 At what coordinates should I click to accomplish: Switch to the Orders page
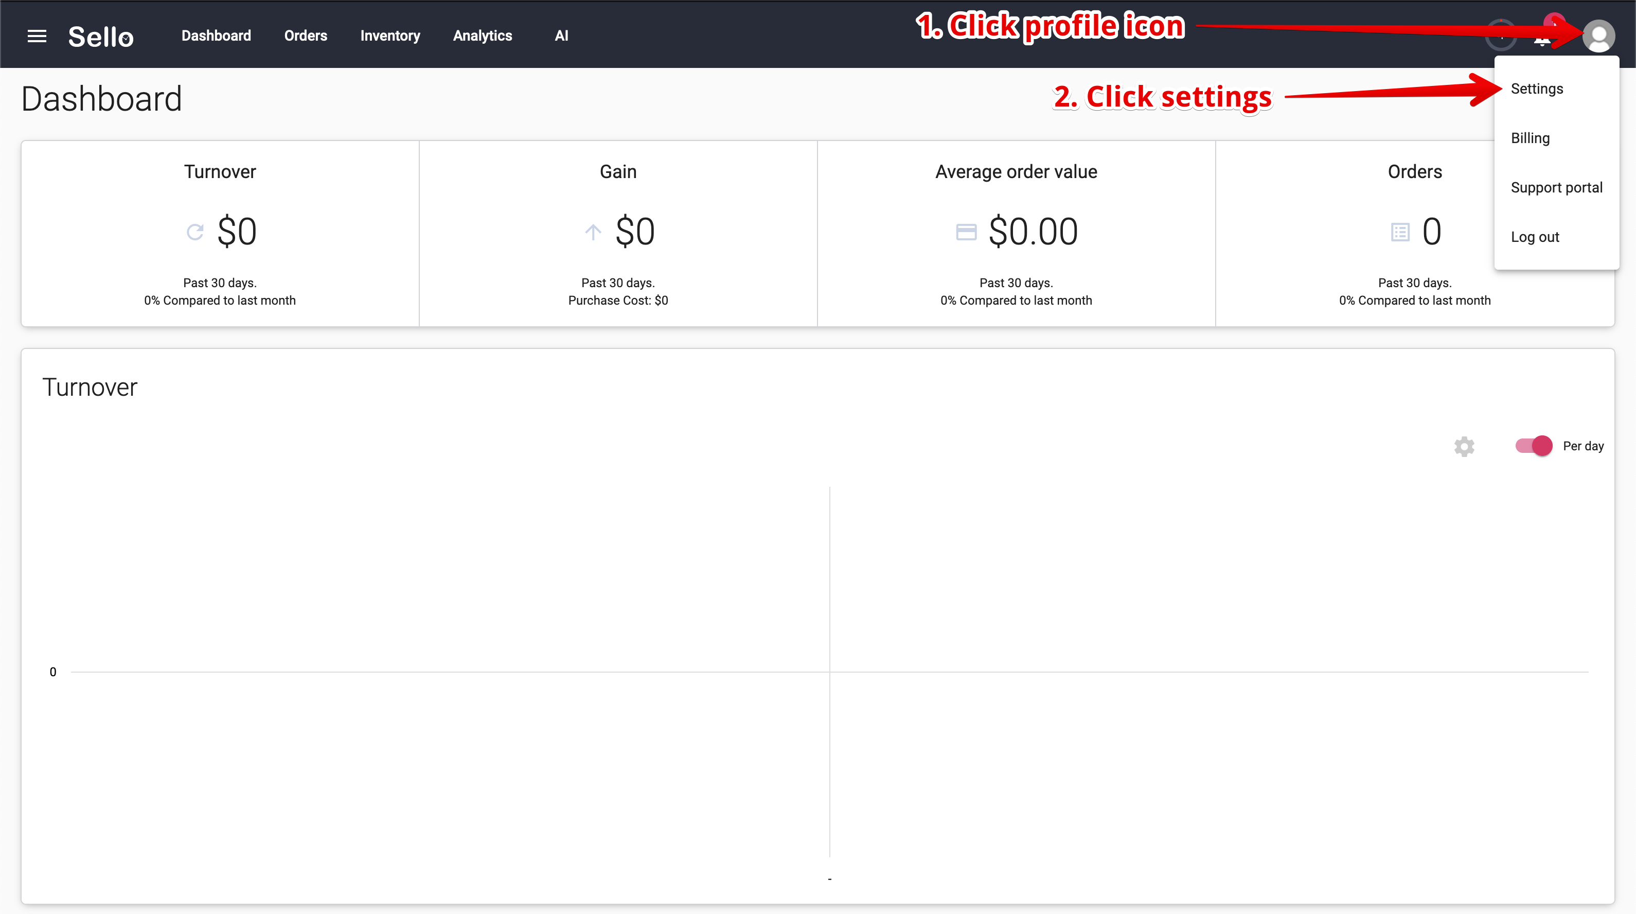(306, 36)
